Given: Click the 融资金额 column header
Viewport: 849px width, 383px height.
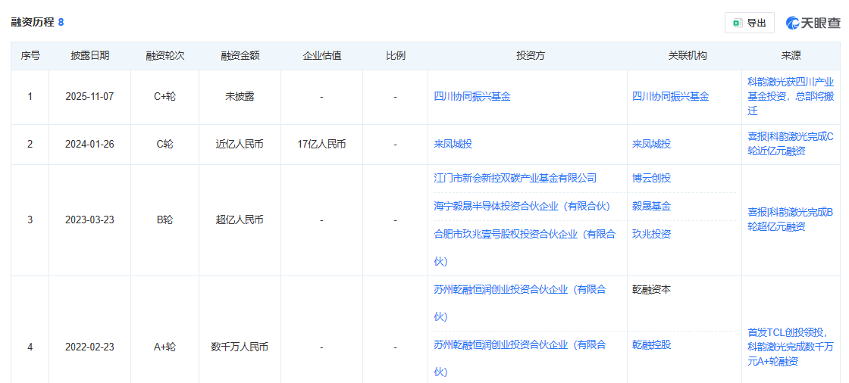Looking at the screenshot, I should (x=240, y=56).
